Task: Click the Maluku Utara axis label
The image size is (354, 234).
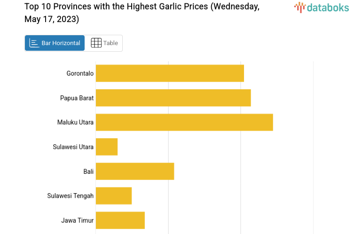Action: (75, 122)
